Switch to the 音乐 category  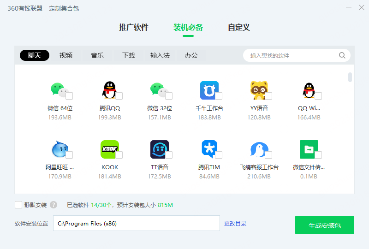97,55
